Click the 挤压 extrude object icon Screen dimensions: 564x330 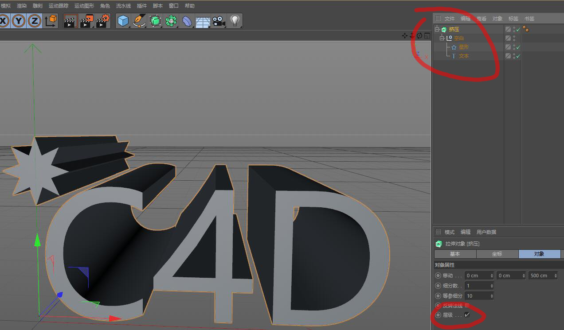[444, 30]
